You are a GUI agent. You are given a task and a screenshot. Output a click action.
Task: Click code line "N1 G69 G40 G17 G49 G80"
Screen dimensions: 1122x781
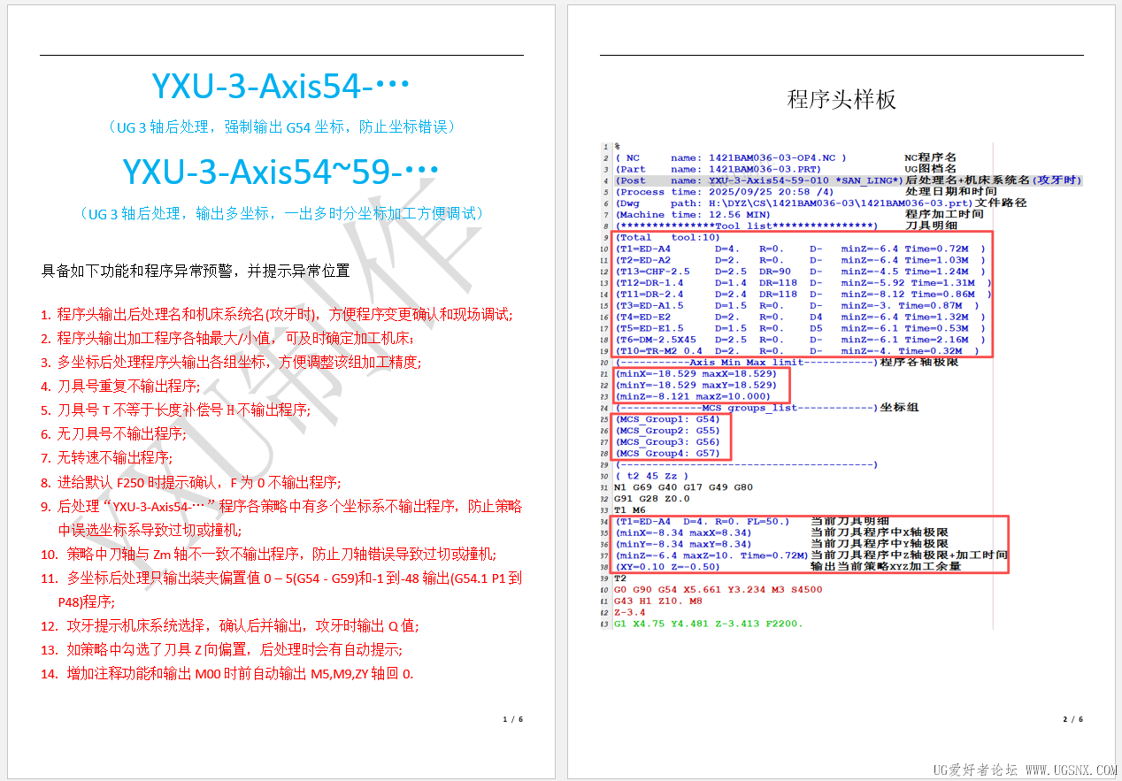click(x=683, y=487)
